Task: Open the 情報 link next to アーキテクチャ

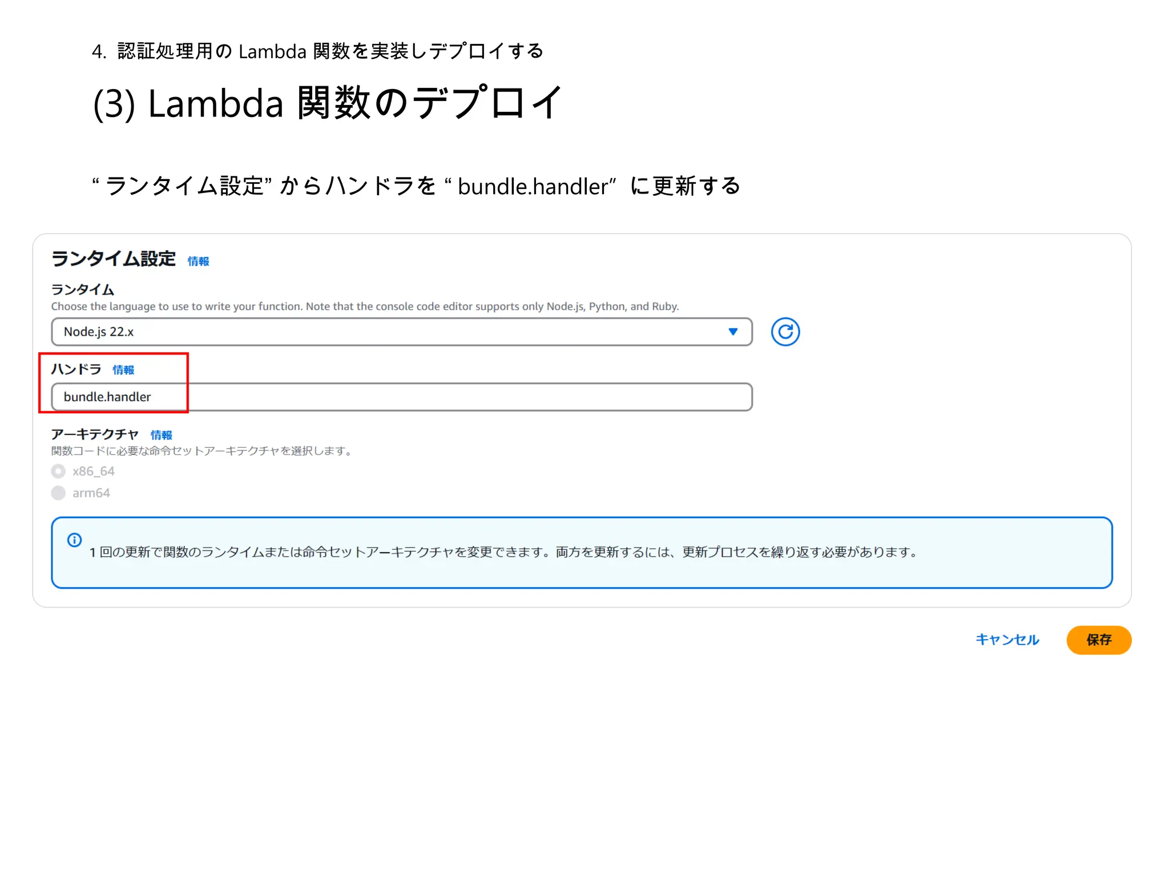Action: click(162, 435)
